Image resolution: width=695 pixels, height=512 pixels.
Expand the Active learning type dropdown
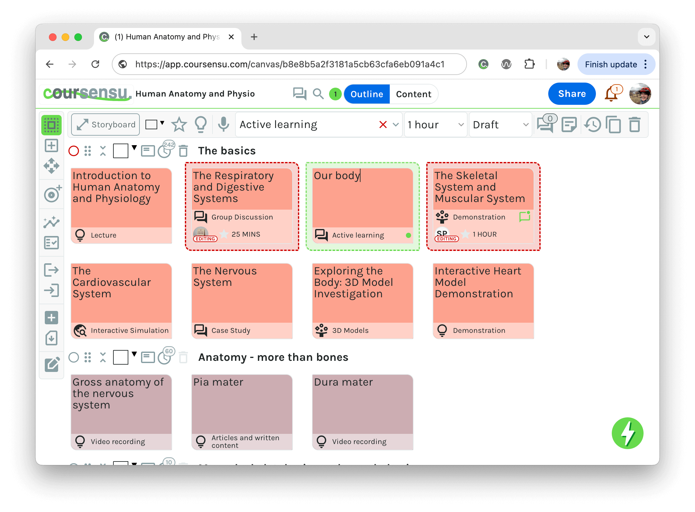point(396,125)
